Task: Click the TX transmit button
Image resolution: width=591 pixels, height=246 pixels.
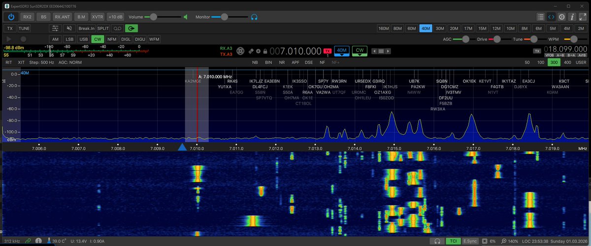Action: (x=10, y=29)
